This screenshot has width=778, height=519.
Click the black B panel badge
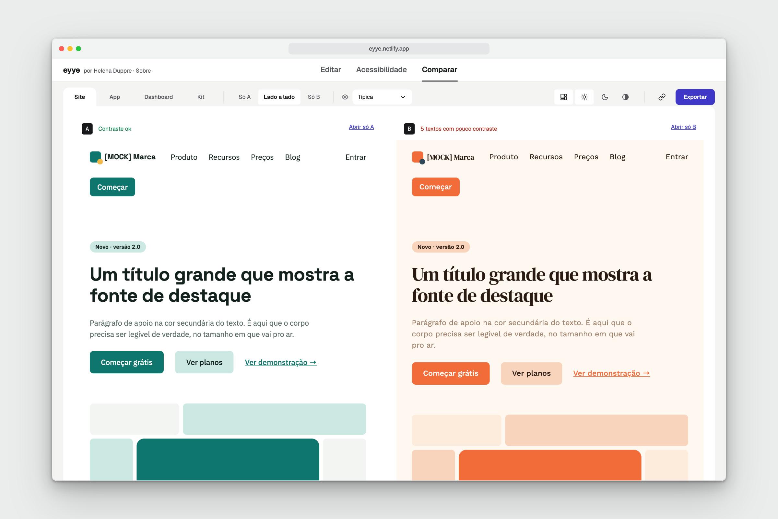tap(409, 129)
